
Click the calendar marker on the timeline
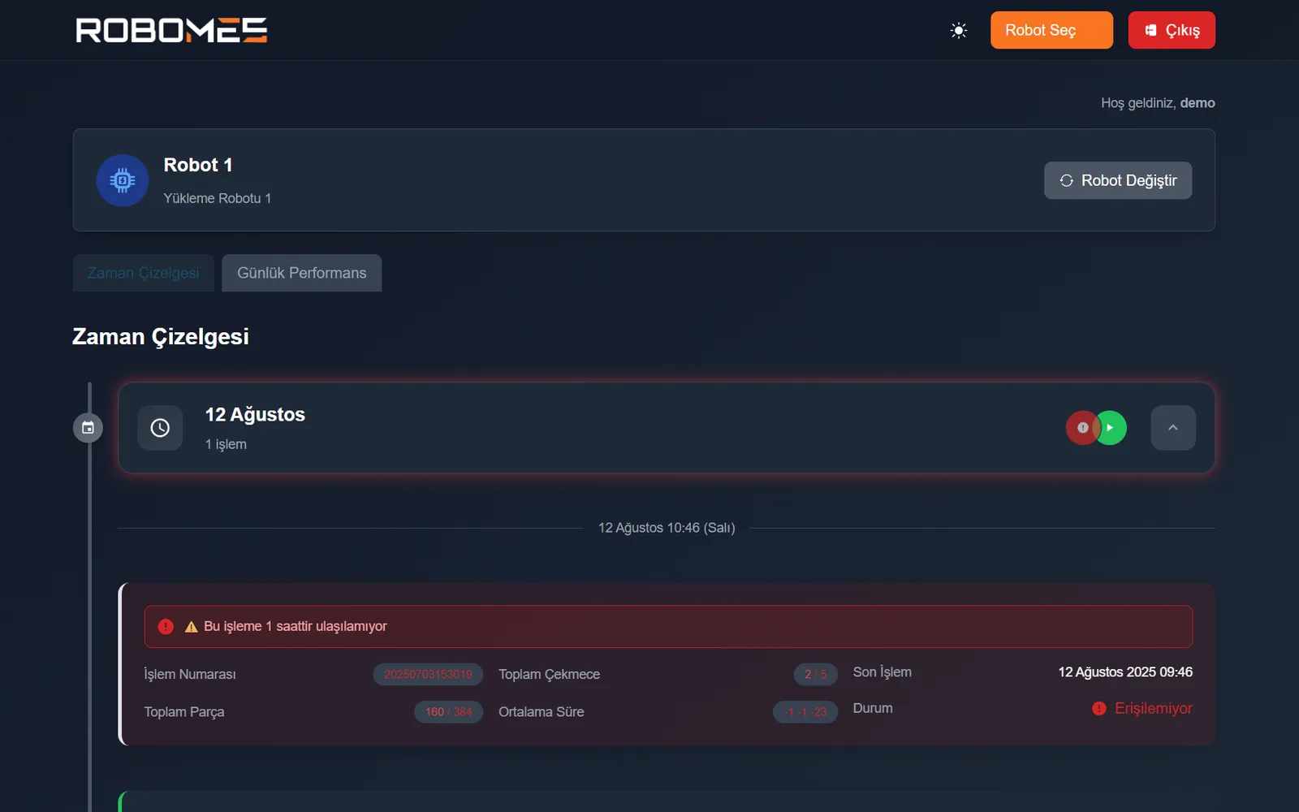pos(88,428)
